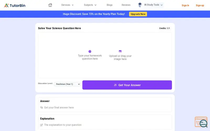Click the Get Your Answer button

pos(127,85)
